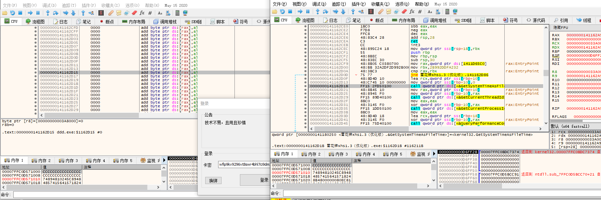601x200 pixels.
Task: Click Open file icon in left debugger window
Action: [5, 13]
